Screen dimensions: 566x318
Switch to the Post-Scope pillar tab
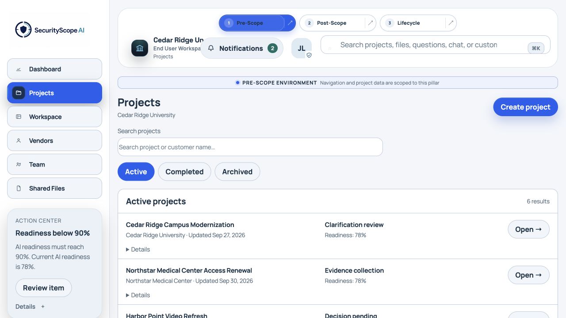pos(333,23)
